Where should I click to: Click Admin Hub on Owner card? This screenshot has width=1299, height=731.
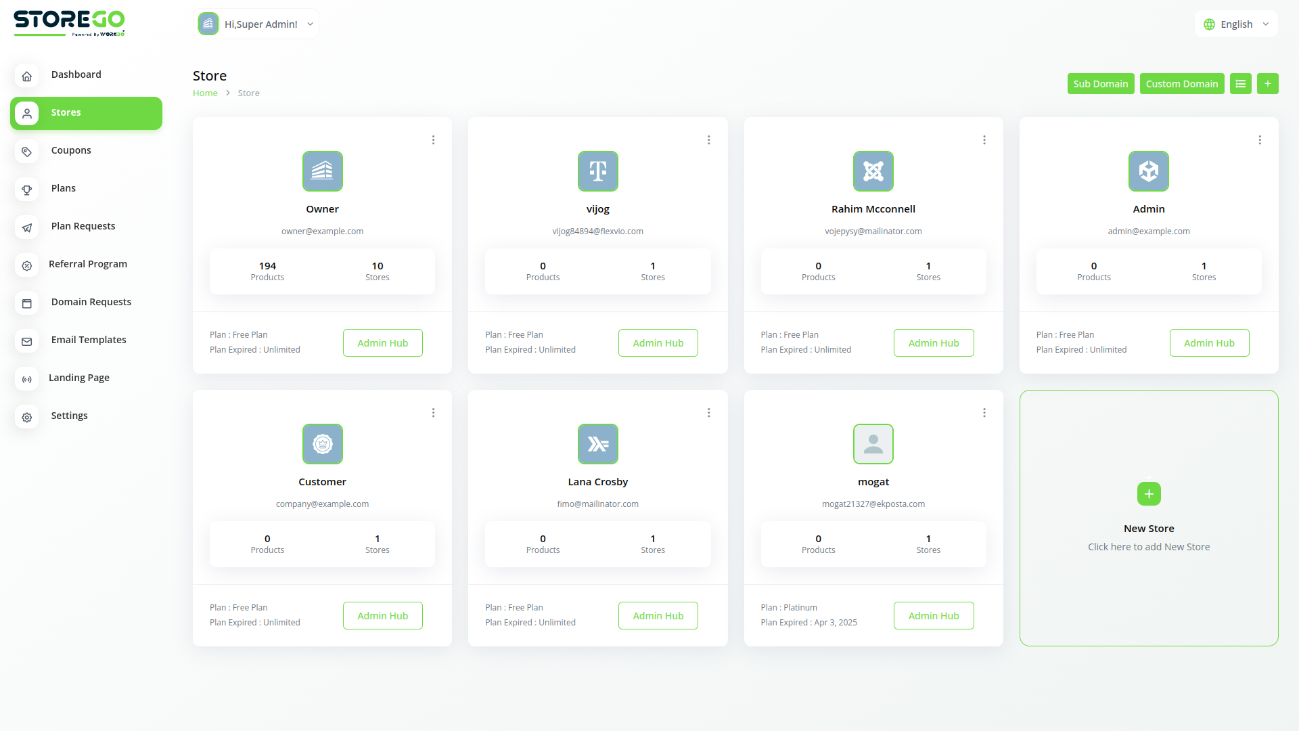(382, 343)
